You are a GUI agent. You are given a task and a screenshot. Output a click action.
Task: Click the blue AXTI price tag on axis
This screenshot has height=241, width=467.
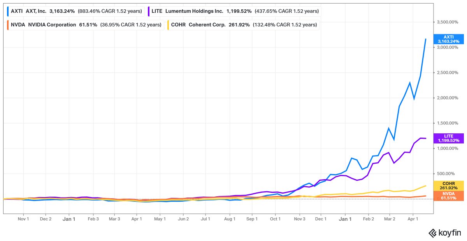[448, 39]
